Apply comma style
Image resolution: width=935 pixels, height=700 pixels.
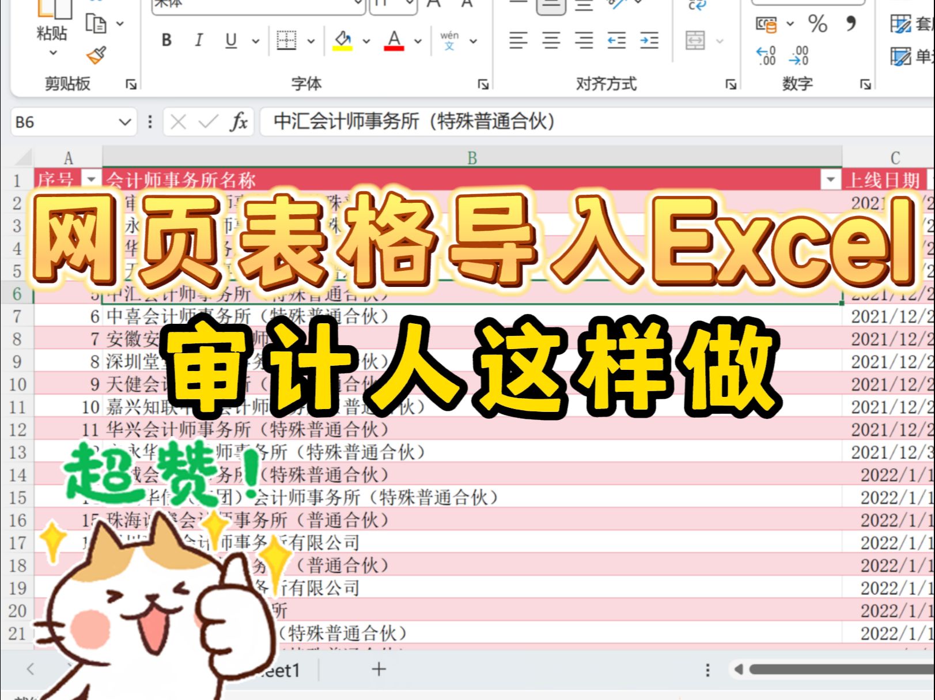click(850, 24)
